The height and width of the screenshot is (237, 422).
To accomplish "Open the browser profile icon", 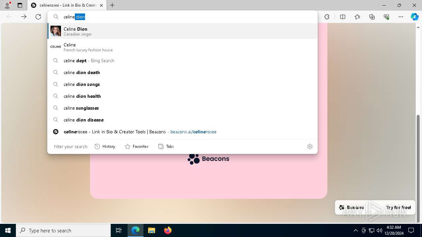I will pyautogui.click(x=7, y=5).
